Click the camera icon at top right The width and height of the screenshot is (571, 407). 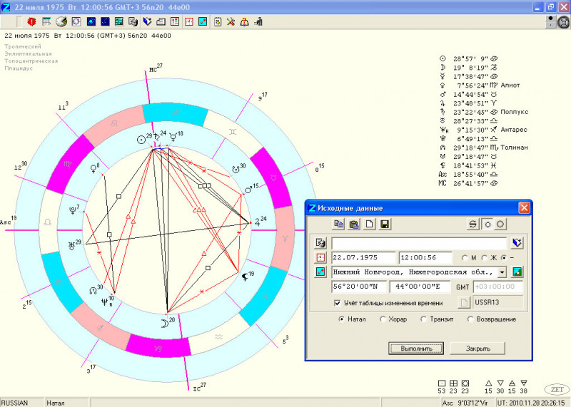coord(564,23)
